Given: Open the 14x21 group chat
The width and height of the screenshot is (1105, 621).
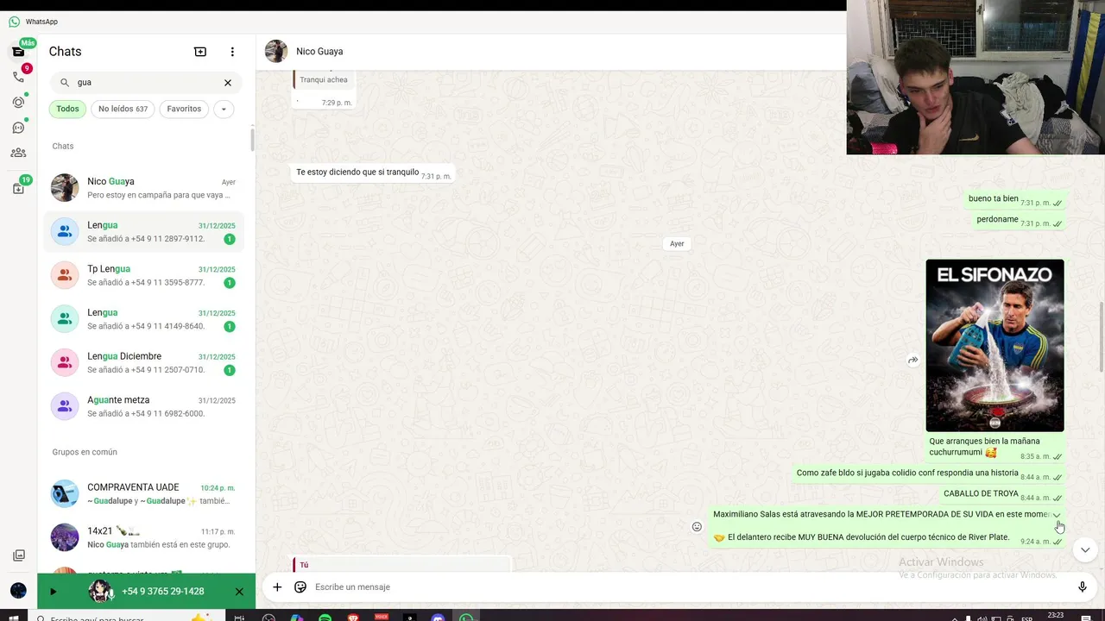Looking at the screenshot, I should (144, 537).
